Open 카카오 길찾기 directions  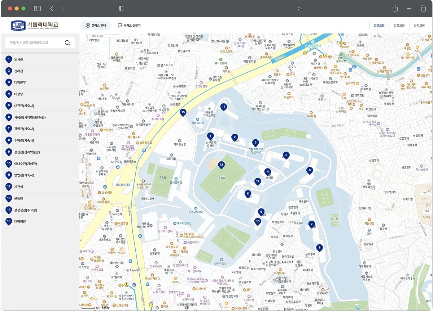coord(129,26)
